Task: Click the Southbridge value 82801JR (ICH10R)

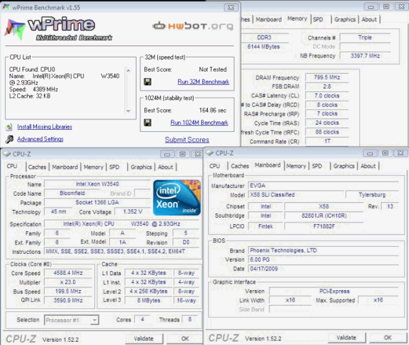Action: (324, 216)
